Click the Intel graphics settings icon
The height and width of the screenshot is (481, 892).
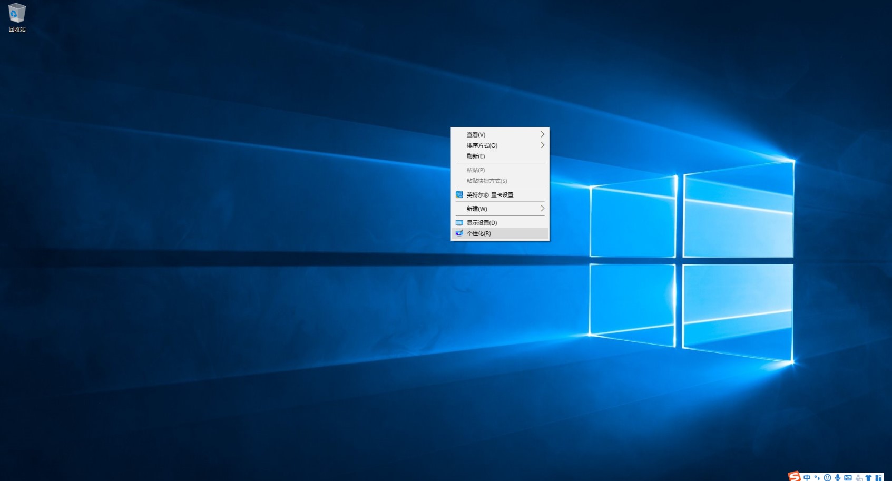click(x=459, y=194)
